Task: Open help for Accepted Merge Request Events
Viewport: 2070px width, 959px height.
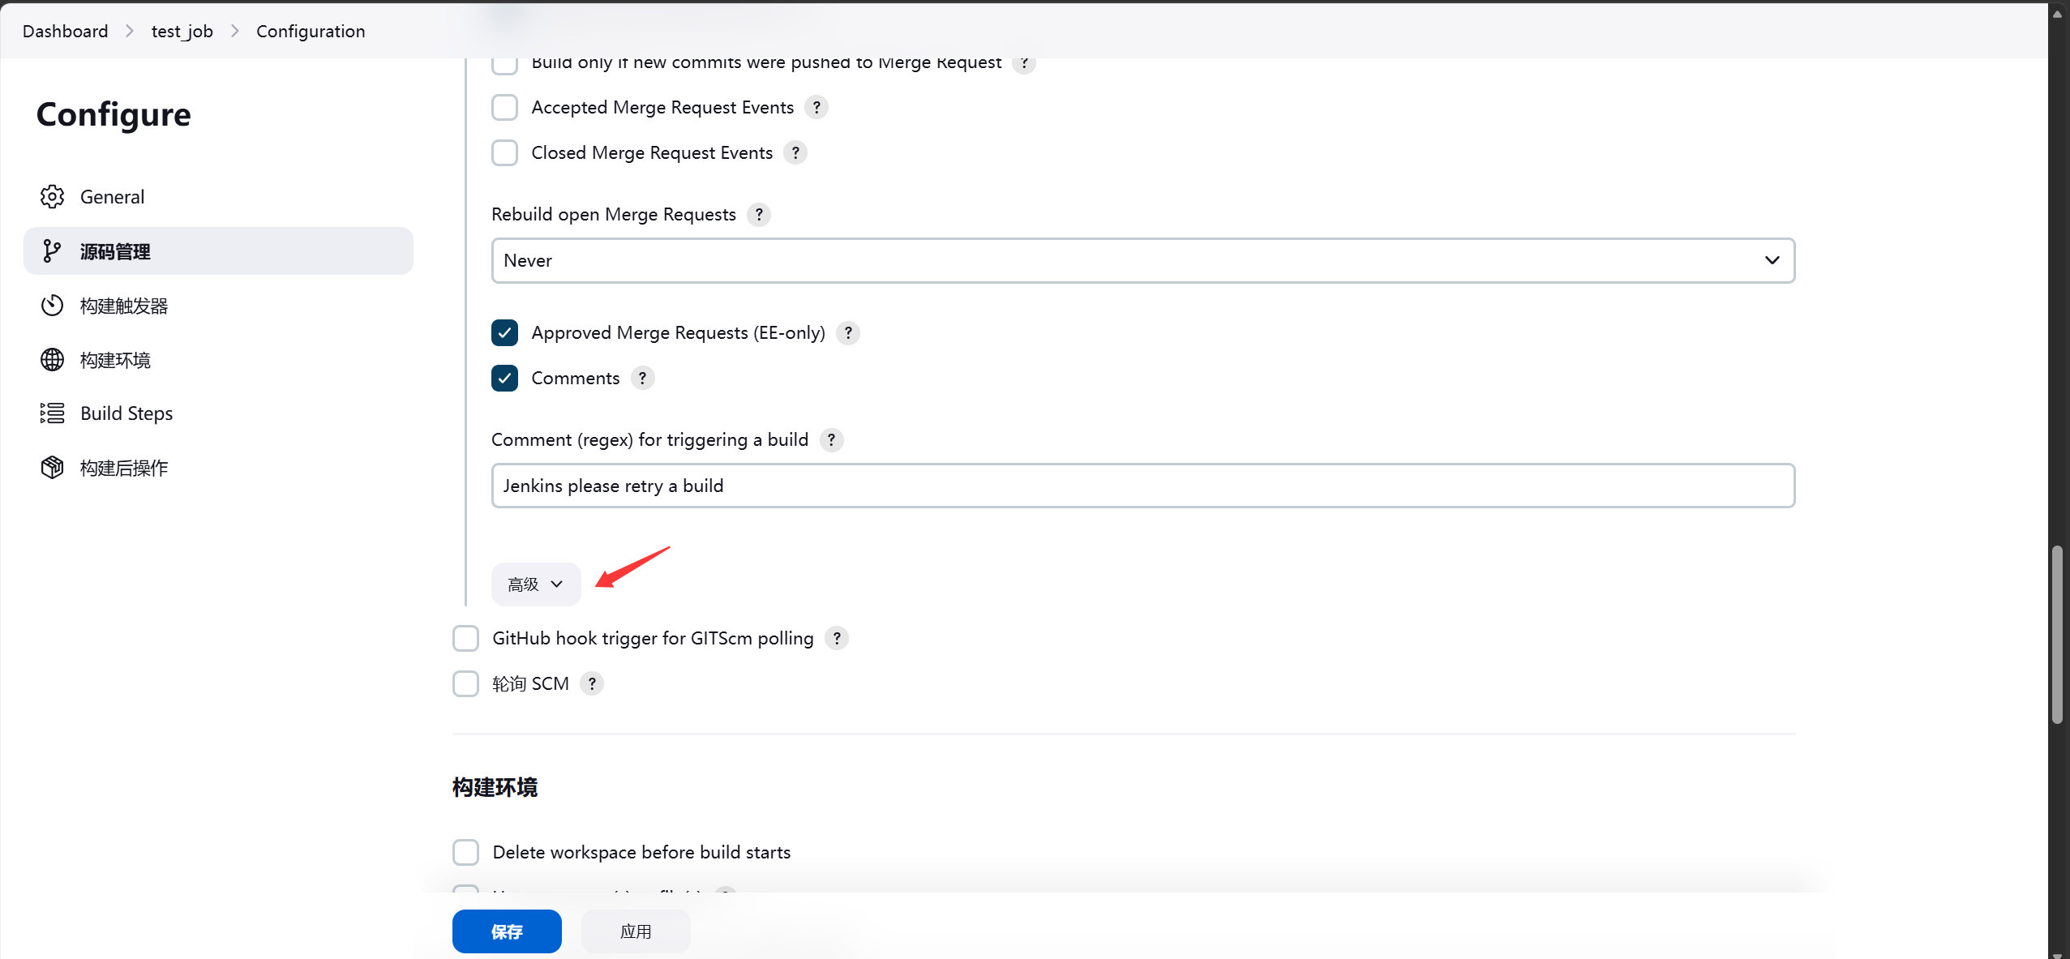Action: pyautogui.click(x=816, y=108)
